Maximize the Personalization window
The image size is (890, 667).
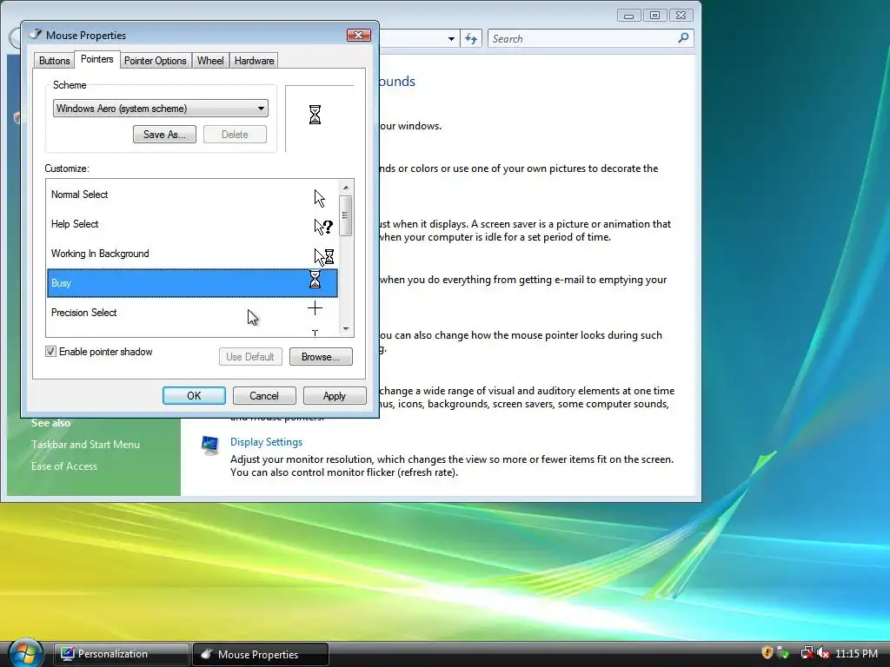(654, 16)
